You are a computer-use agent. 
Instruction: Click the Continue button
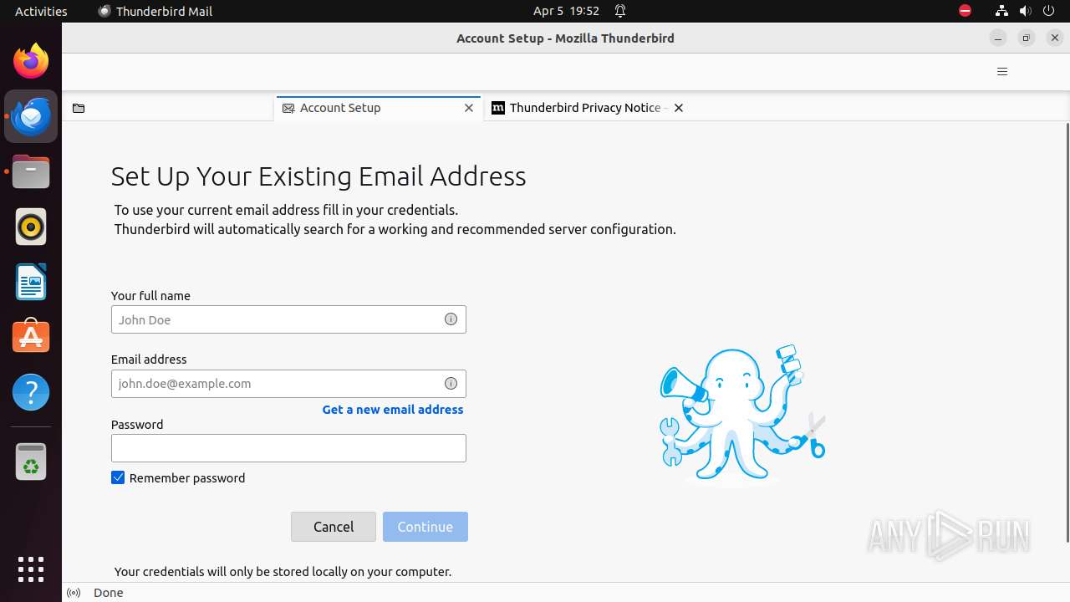pyautogui.click(x=425, y=527)
